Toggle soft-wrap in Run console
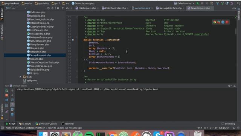241x136 pixels. point(12,100)
